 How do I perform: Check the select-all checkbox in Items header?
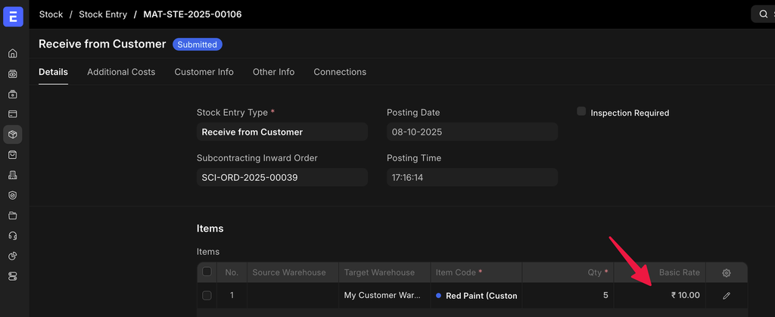click(x=207, y=272)
